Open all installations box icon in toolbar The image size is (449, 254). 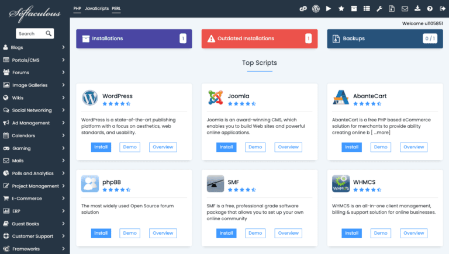point(354,9)
